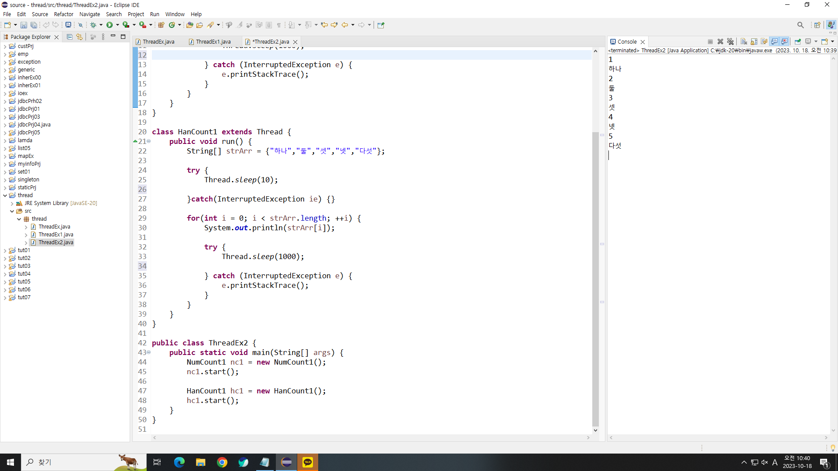Open the Run button dropdown arrow
Image resolution: width=838 pixels, height=471 pixels.
[x=117, y=25]
